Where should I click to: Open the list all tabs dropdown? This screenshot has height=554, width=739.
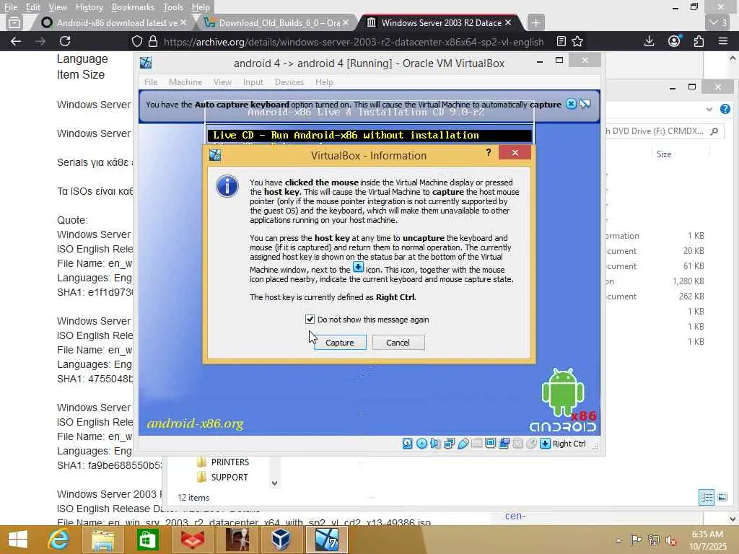click(x=718, y=22)
